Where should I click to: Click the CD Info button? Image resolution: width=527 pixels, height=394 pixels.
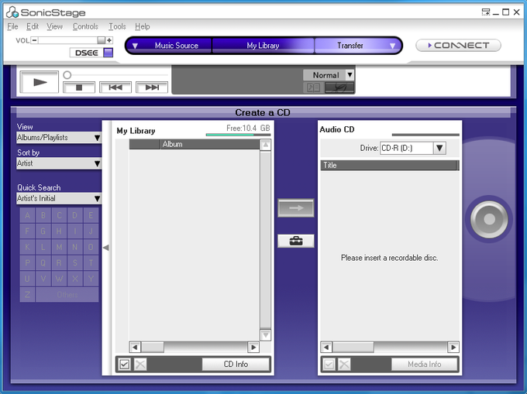click(236, 364)
